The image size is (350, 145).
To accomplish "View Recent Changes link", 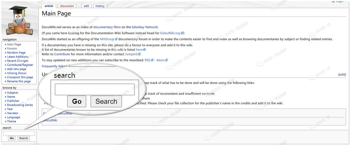I will click(18, 61).
